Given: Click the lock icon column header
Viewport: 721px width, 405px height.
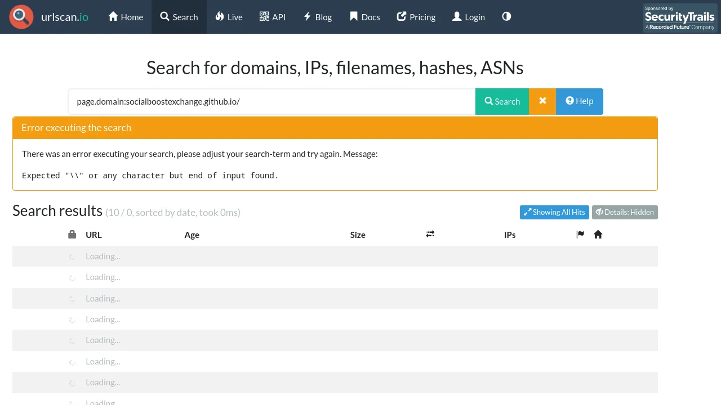Looking at the screenshot, I should (x=72, y=235).
